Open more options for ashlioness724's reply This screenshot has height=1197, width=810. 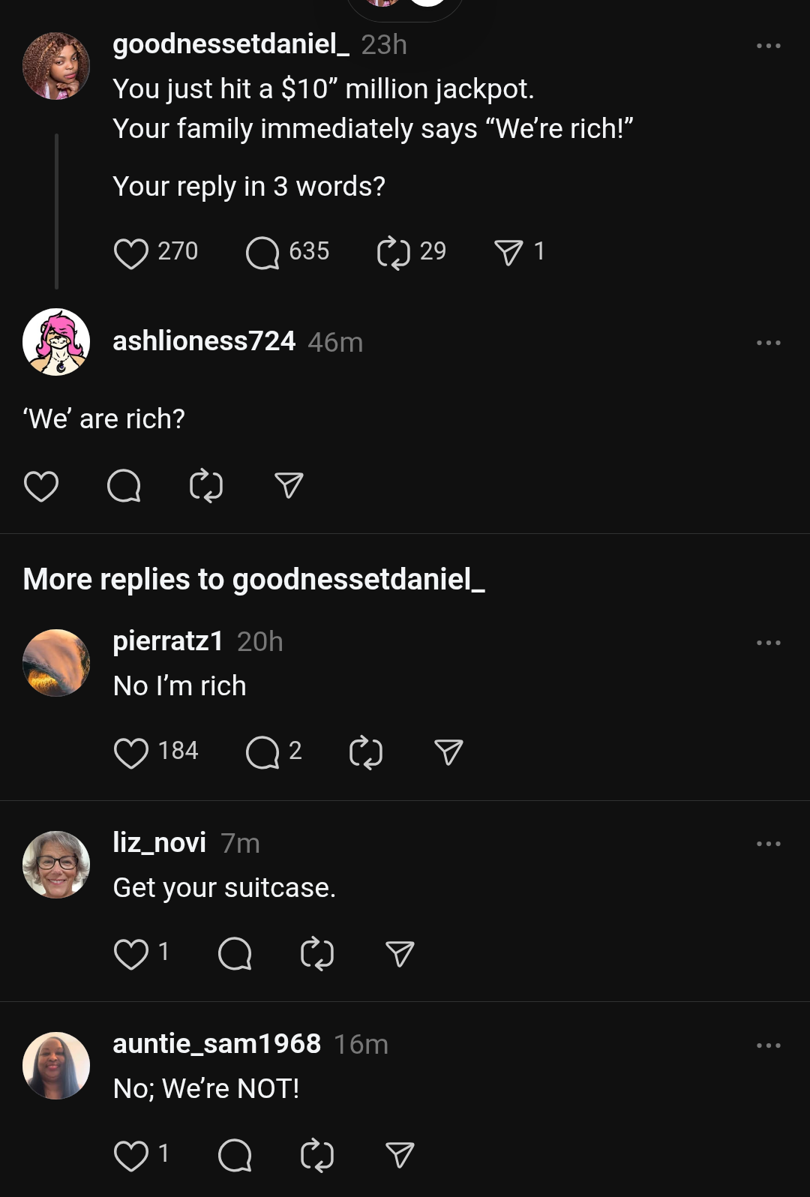(x=769, y=343)
